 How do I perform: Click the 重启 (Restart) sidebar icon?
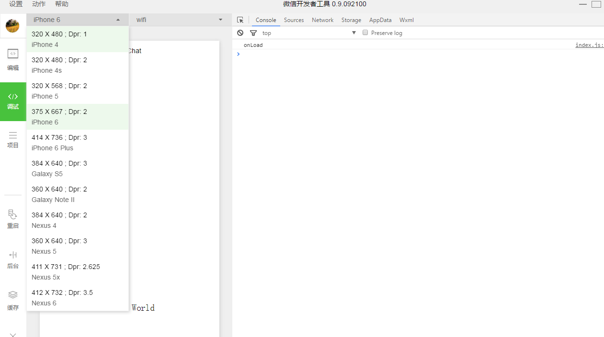[x=13, y=219]
